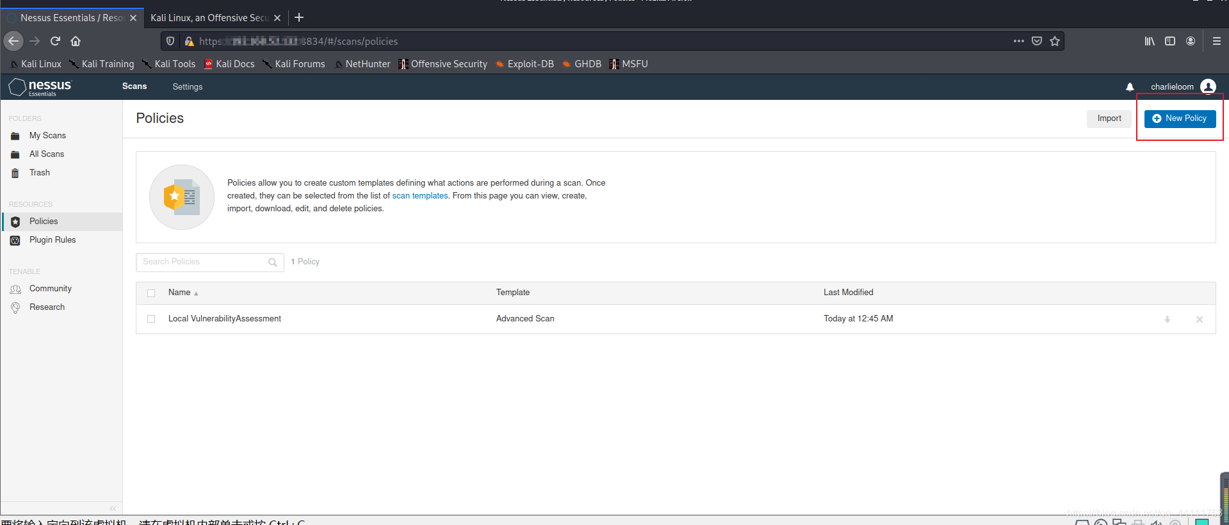The image size is (1229, 525).
Task: Open the Kali Linux bookmark
Action: (x=36, y=64)
